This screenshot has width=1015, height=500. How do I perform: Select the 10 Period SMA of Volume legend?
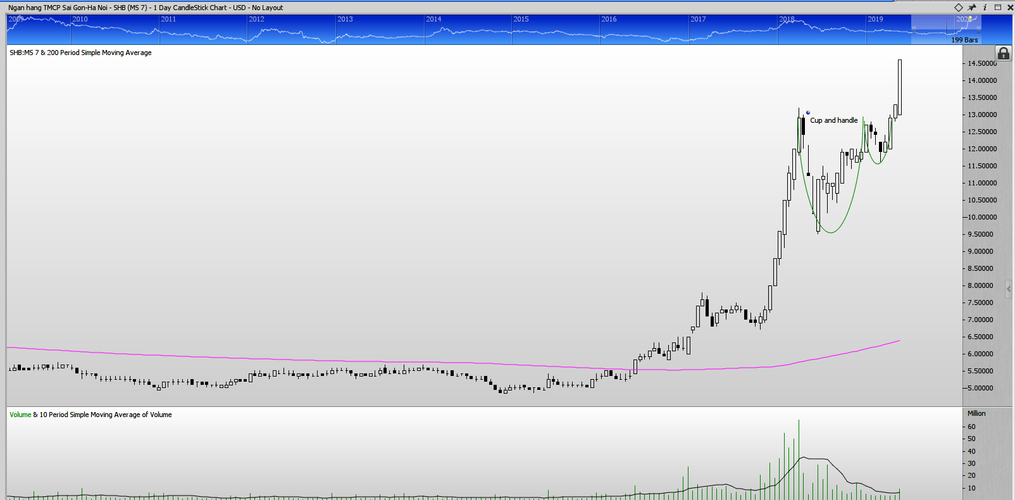pos(106,415)
